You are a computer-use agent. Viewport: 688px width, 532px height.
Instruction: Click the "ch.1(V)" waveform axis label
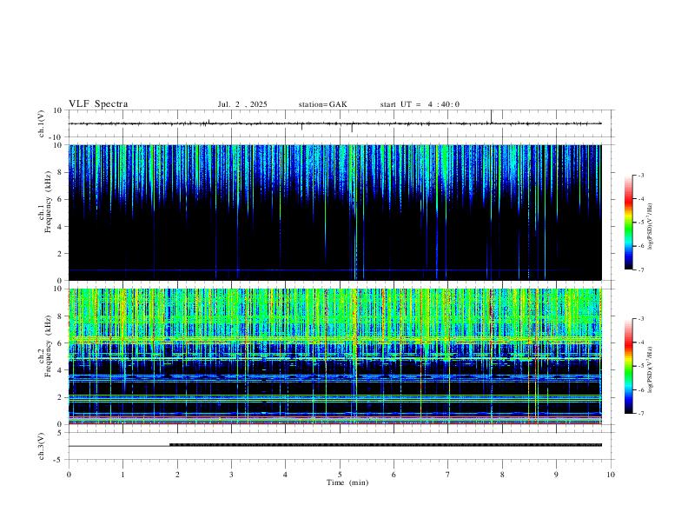point(42,123)
